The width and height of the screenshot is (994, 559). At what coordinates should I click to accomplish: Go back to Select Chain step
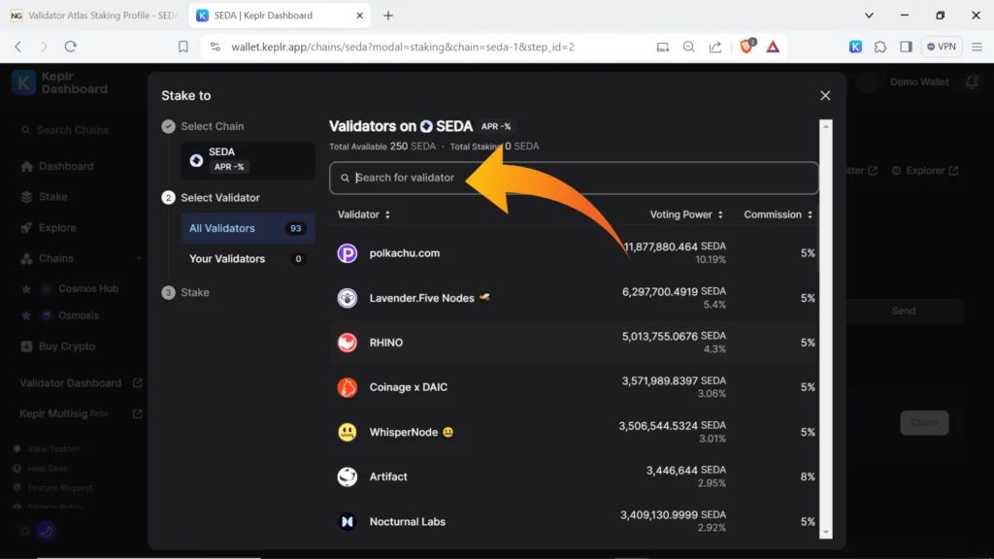212,126
